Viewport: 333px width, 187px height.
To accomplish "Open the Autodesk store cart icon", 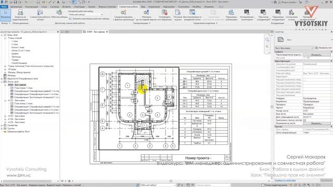I will tap(301, 2).
